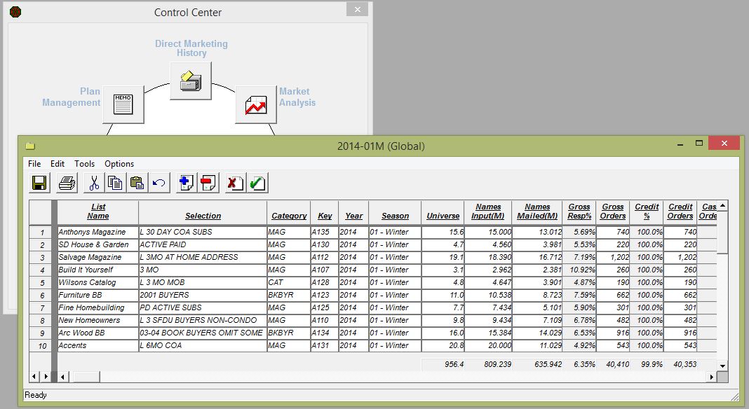Open Market Analysis chart icon in Control Center
This screenshot has width=749, height=409.
pos(256,104)
